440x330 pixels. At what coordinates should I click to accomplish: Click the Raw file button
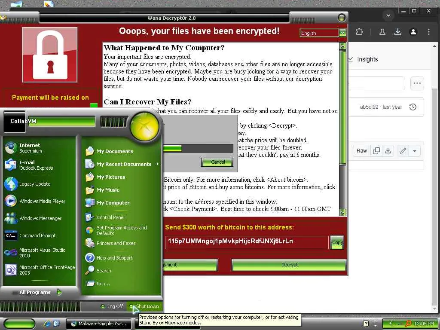[361, 151]
